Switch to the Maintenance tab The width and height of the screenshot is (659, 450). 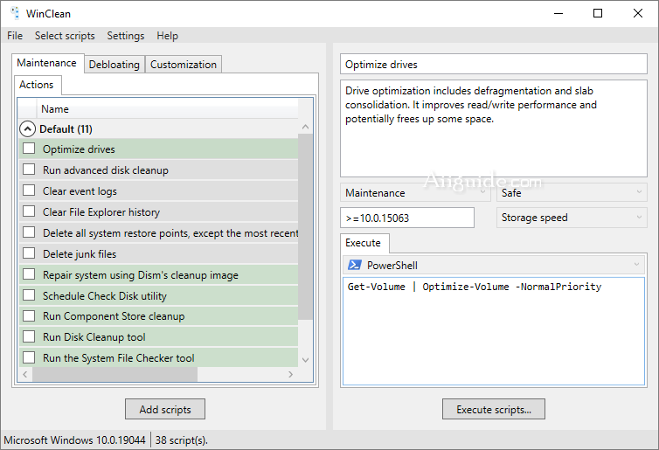point(46,63)
